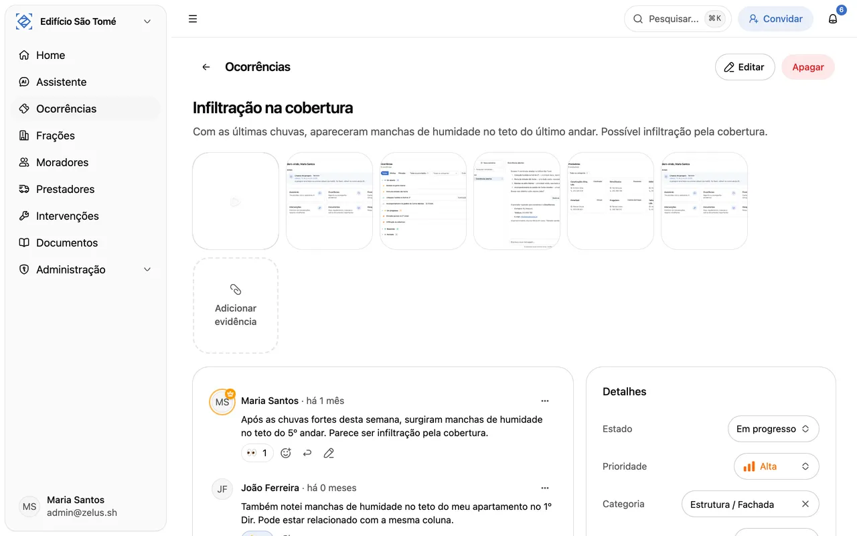Click the Zelus logo icon beside Edifício São Tomé
The image size is (857, 536).
pos(24,21)
